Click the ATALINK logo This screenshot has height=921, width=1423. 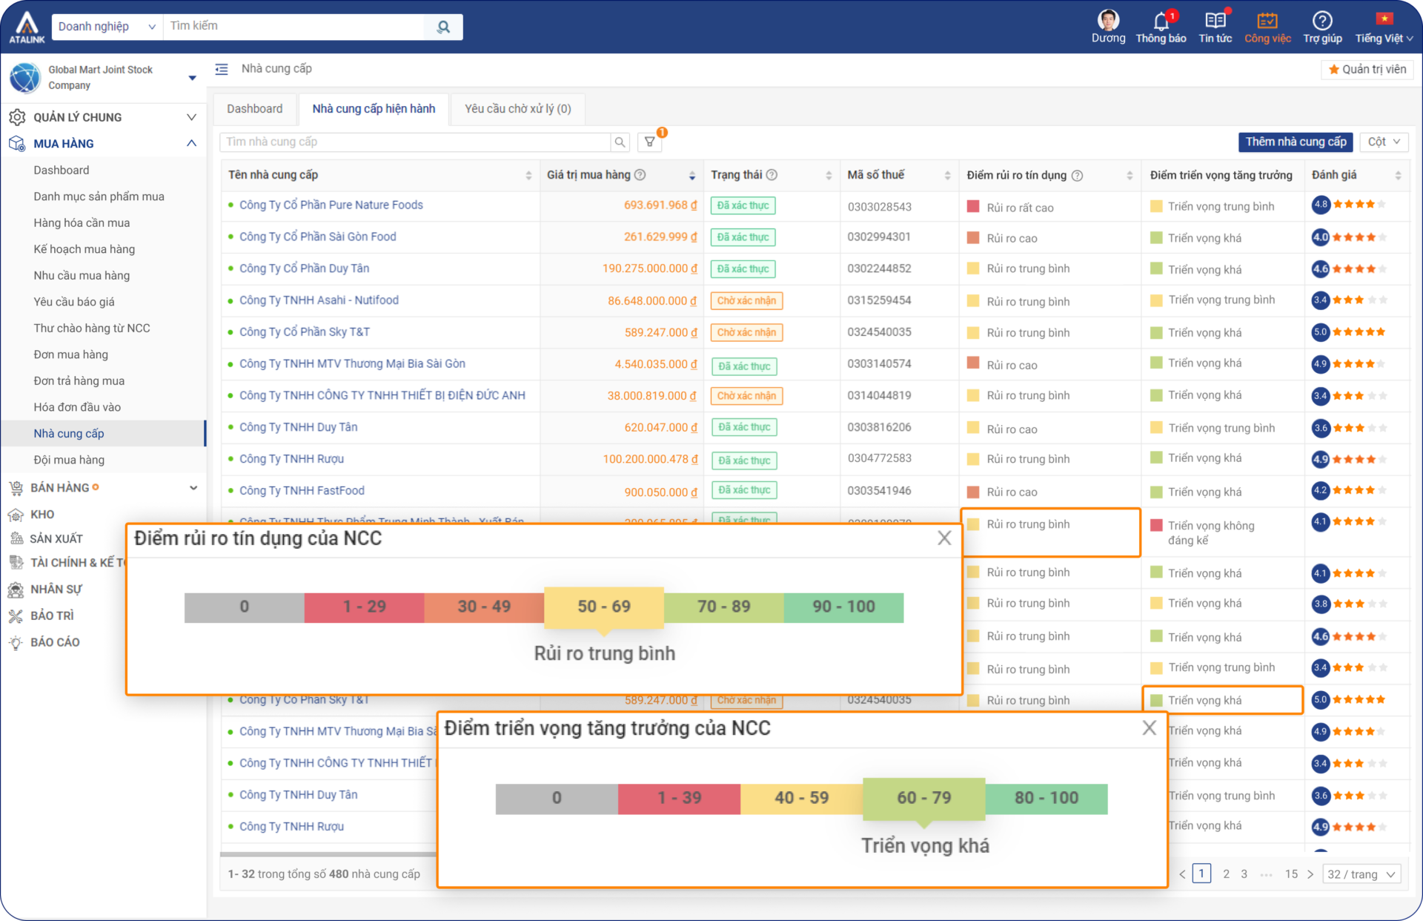coord(27,27)
